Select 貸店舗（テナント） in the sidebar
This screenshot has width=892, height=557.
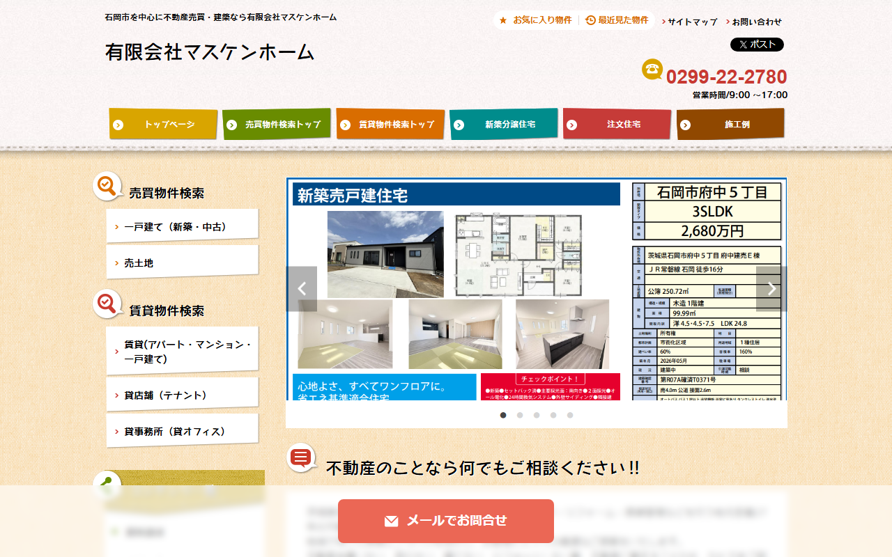183,395
